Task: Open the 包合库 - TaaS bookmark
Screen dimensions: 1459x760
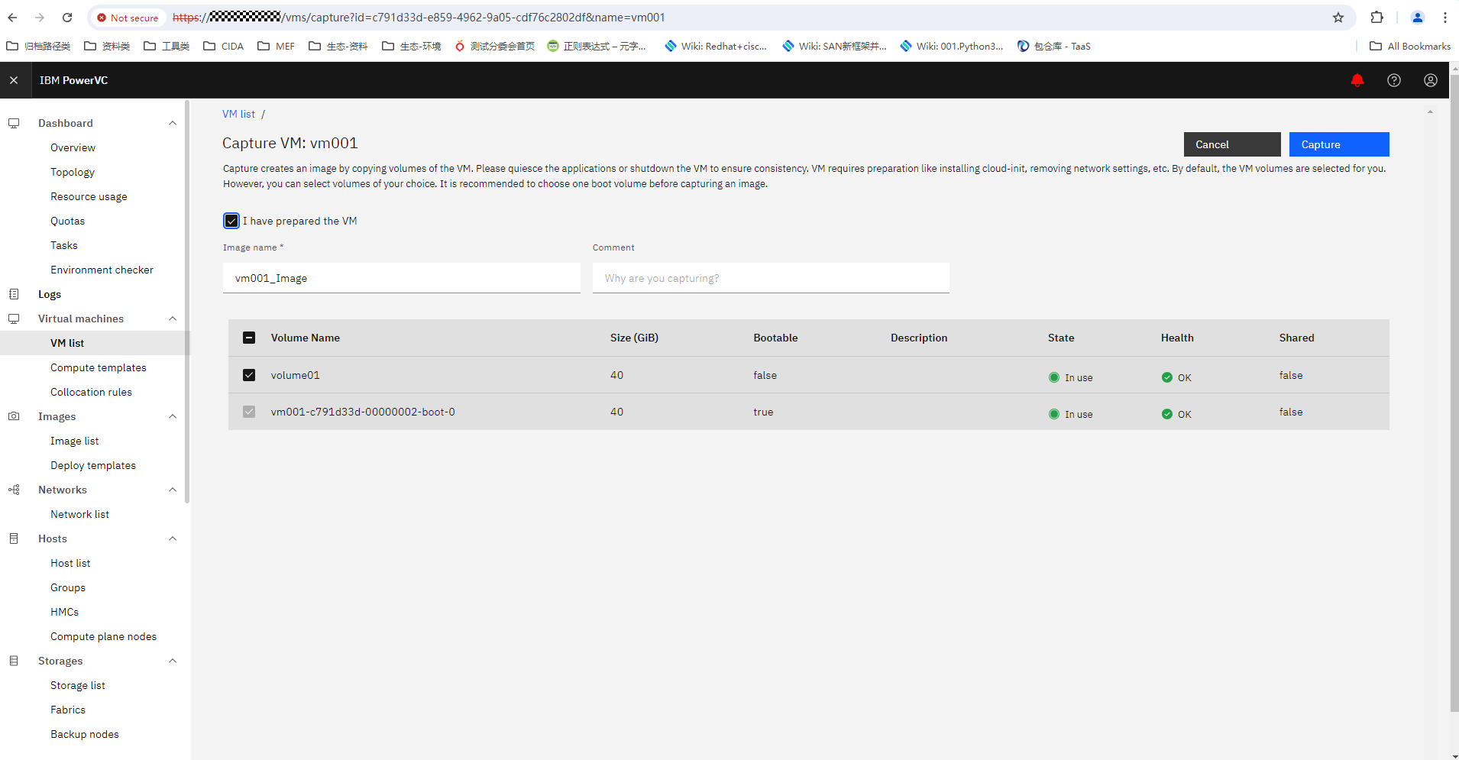Action: click(x=1054, y=46)
